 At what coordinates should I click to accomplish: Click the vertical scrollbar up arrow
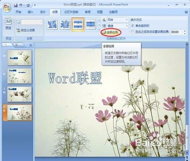(187, 44)
